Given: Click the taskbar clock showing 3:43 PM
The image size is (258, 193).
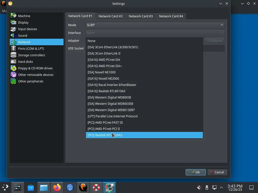Looking at the screenshot, I should tap(235, 187).
